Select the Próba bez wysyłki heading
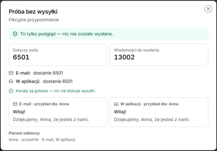Viewport: 217px width, 151px height. (33, 12)
